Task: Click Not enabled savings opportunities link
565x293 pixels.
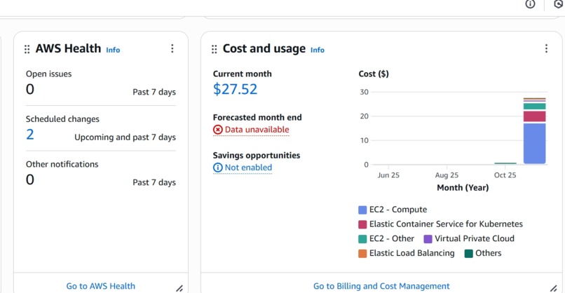Action: click(x=248, y=168)
